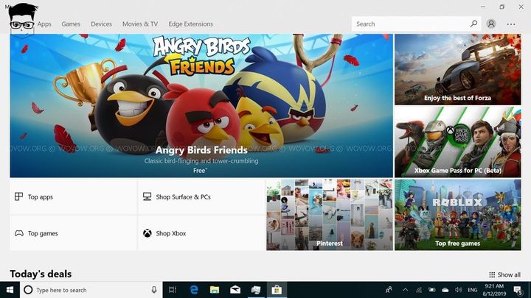
Task: Open the Windows Start button
Action: (10, 290)
